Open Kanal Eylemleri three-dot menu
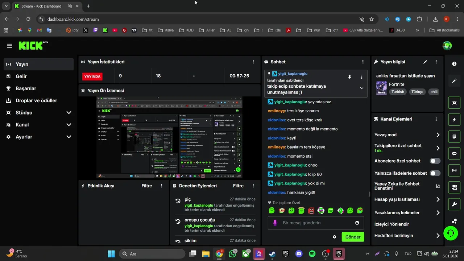The width and height of the screenshot is (464, 261). 436,119
